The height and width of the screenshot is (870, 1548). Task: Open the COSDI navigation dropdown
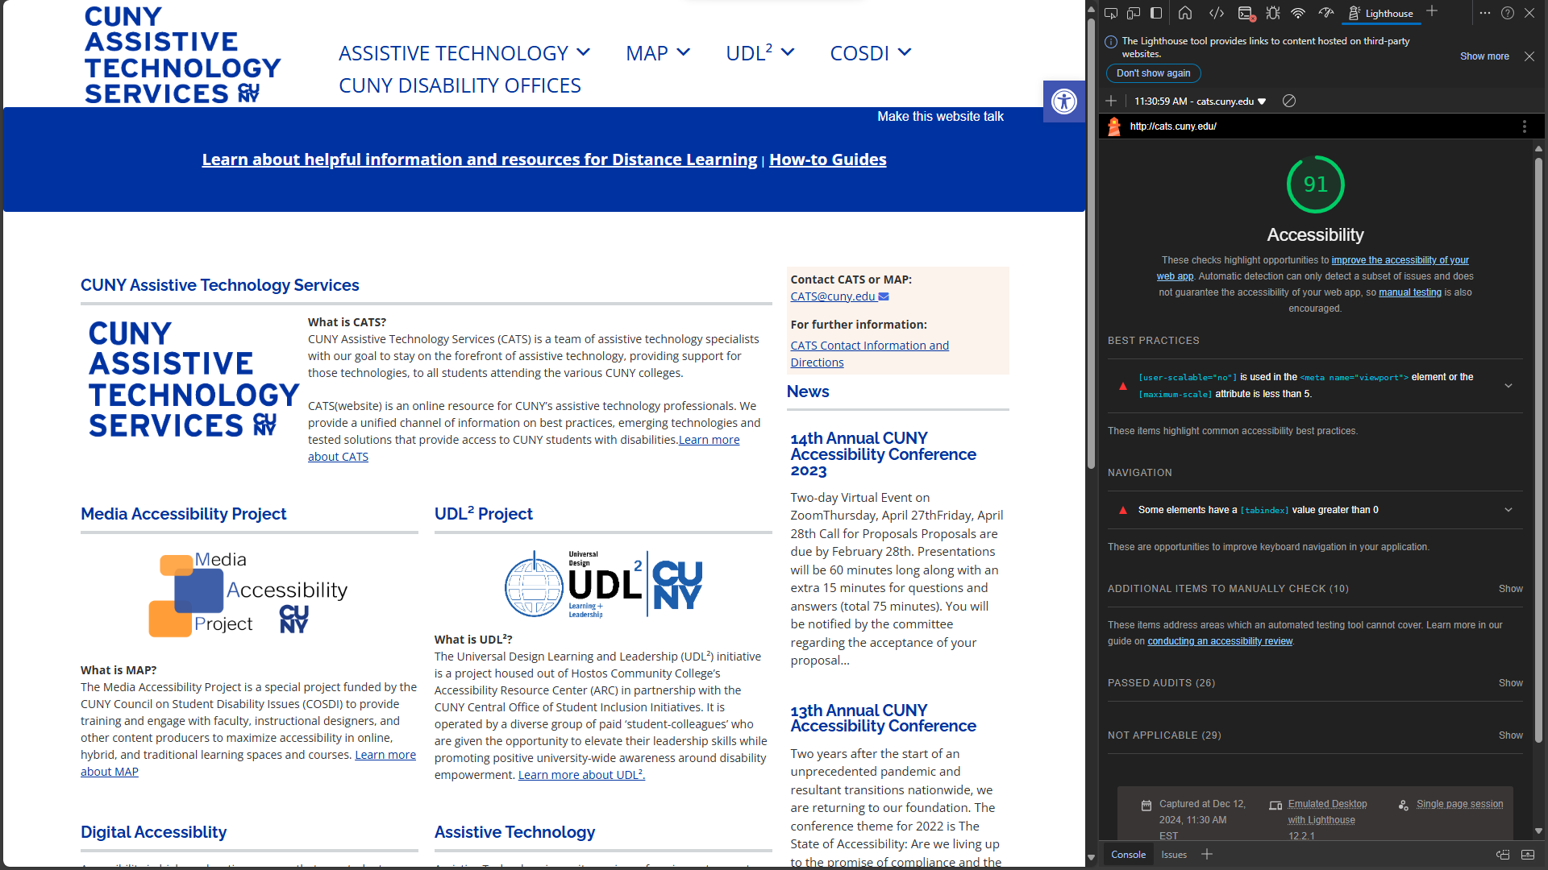coord(871,53)
